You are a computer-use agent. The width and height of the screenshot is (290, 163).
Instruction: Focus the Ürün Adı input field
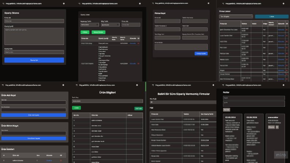coord(34,103)
